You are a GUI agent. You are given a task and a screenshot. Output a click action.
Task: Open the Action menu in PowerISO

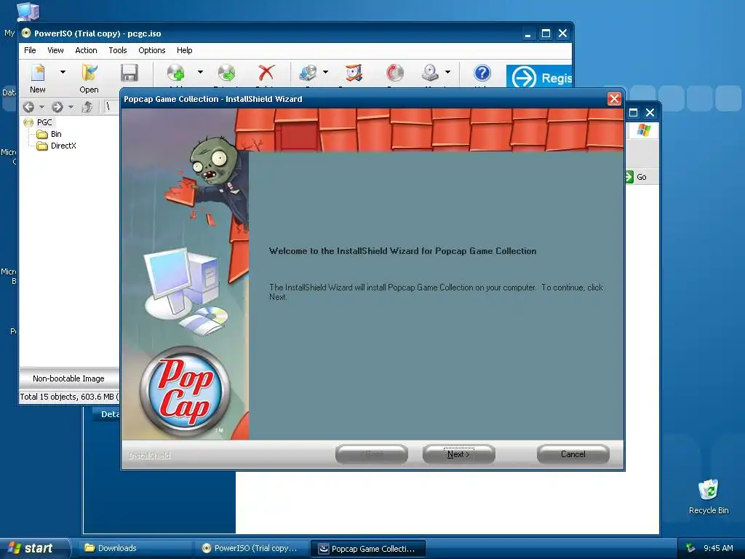[86, 50]
